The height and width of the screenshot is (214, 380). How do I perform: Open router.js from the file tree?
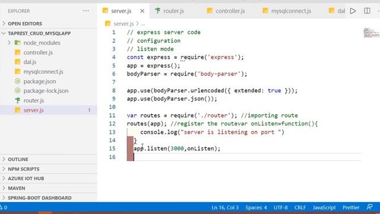(x=34, y=100)
